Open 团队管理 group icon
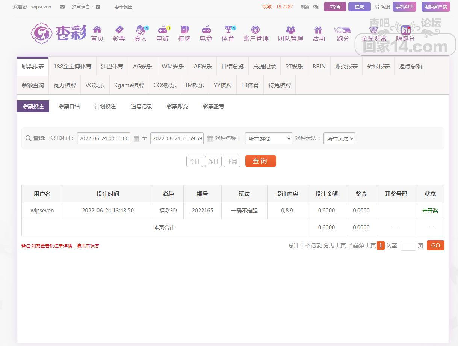Viewport: 458px width, 346px height. tap(290, 30)
